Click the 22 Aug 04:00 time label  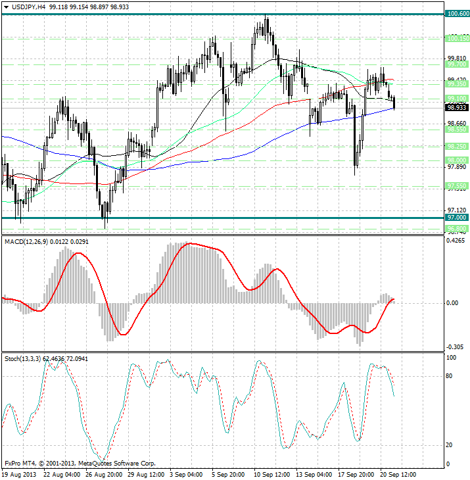[62, 475]
